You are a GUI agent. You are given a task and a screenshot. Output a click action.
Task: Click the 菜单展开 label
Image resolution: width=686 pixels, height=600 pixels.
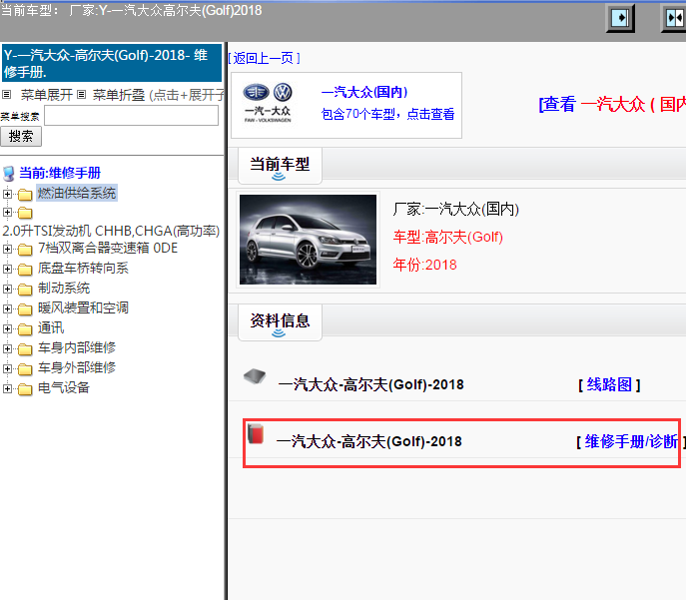(x=47, y=95)
